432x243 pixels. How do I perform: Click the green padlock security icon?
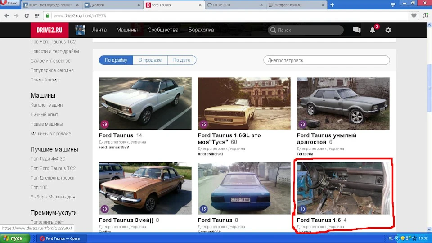click(48, 15)
